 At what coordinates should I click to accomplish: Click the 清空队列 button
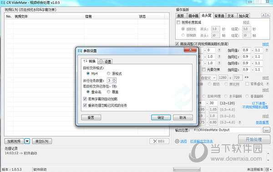coord(42,141)
